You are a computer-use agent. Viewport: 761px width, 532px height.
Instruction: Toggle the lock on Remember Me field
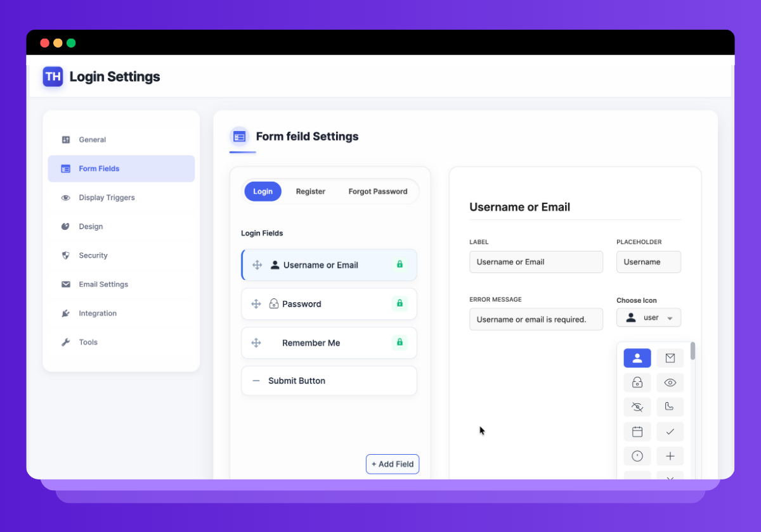point(400,343)
